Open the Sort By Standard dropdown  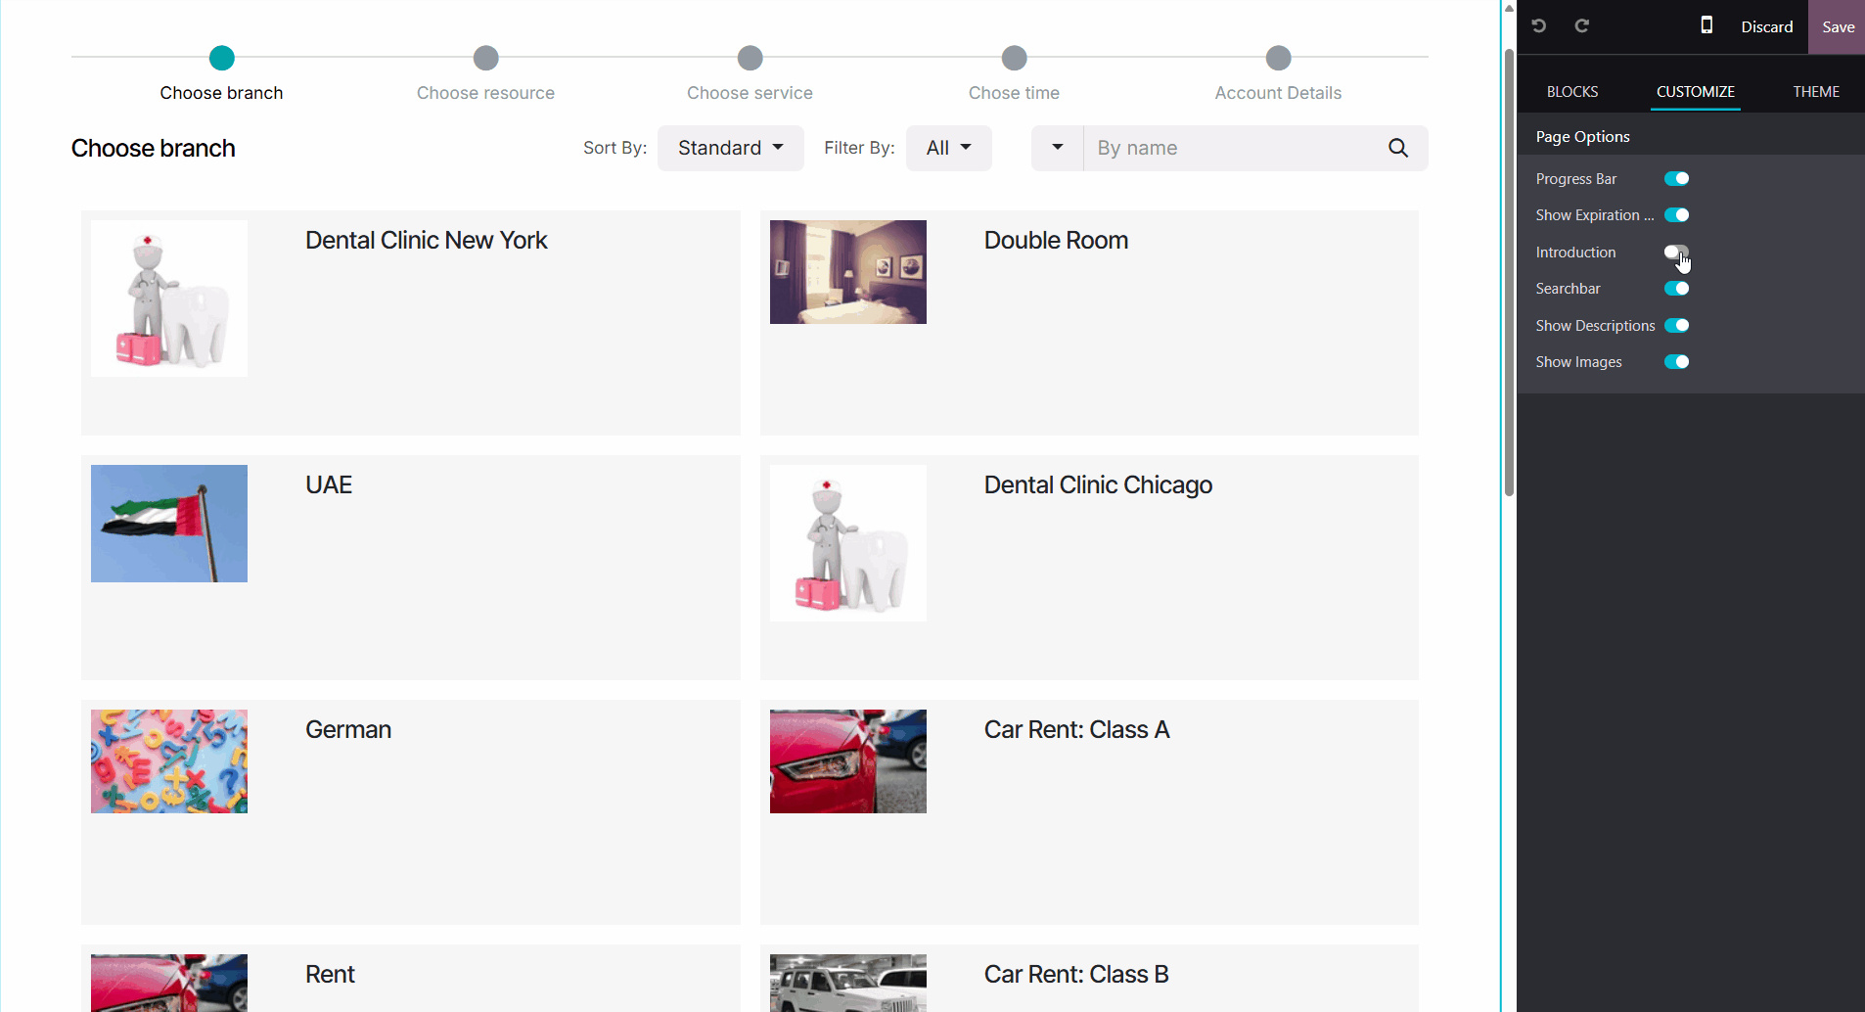pyautogui.click(x=731, y=148)
